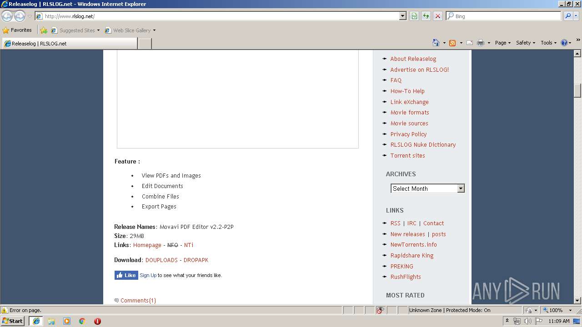
Task: Open the IRC link
Action: [x=411, y=223]
